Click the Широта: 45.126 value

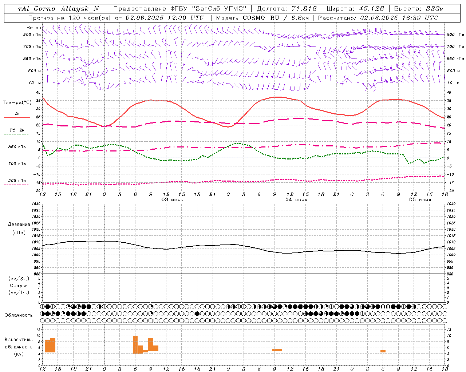click(355, 9)
